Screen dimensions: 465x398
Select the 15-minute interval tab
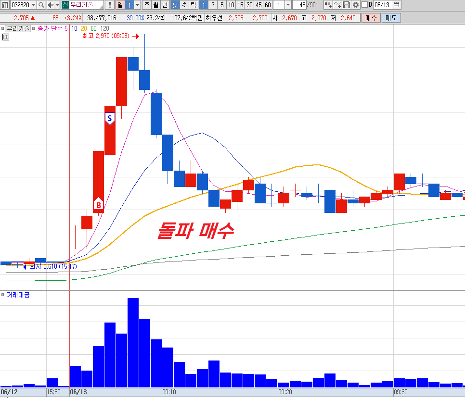tap(241, 5)
